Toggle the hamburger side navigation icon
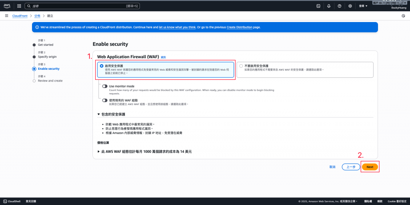This screenshot has width=410, height=205. pos(6,16)
